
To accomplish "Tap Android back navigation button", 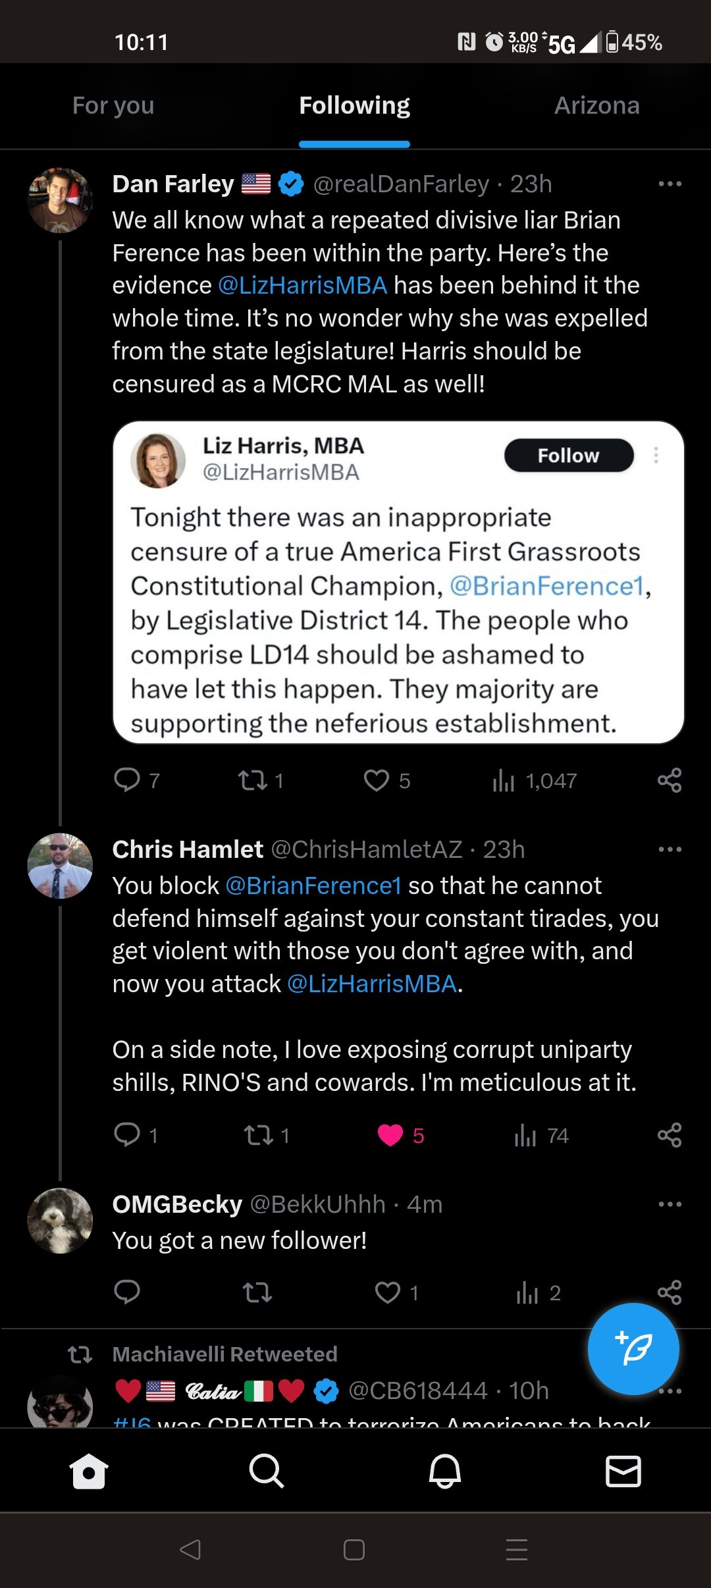I will click(190, 1550).
